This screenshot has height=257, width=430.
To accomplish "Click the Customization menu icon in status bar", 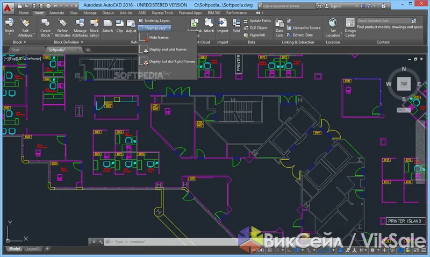I will pos(424,250).
